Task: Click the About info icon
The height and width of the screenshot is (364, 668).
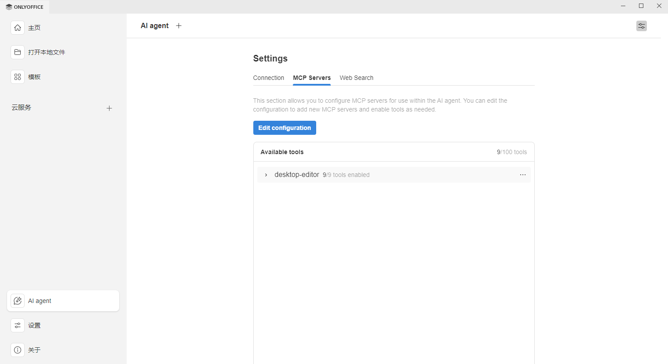Action: (x=18, y=350)
